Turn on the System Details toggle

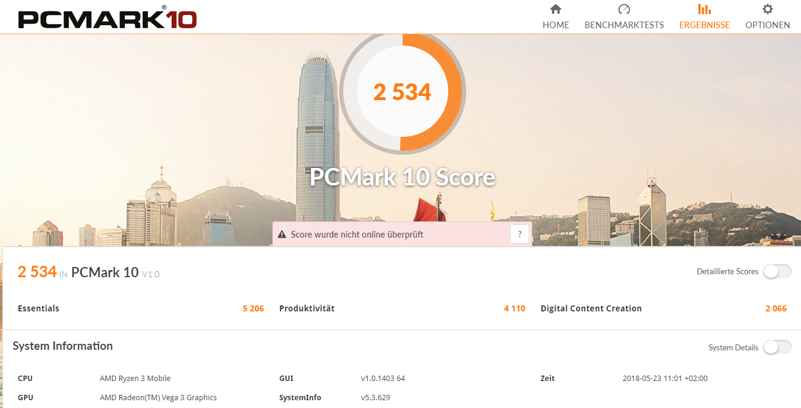tap(777, 347)
